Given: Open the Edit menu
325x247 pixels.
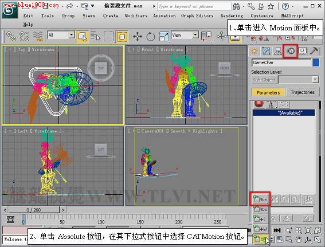Looking at the screenshot, I should (28, 15).
